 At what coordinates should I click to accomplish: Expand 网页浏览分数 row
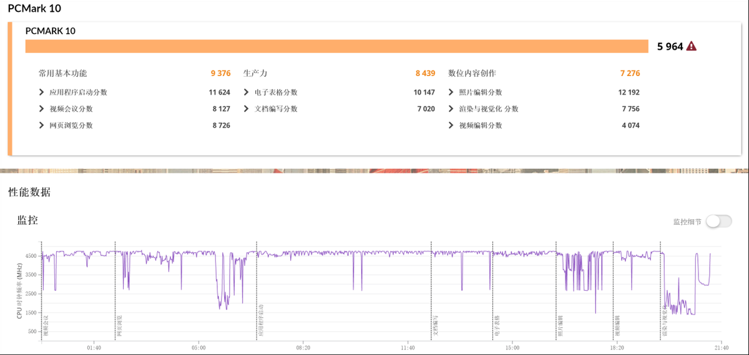click(41, 125)
